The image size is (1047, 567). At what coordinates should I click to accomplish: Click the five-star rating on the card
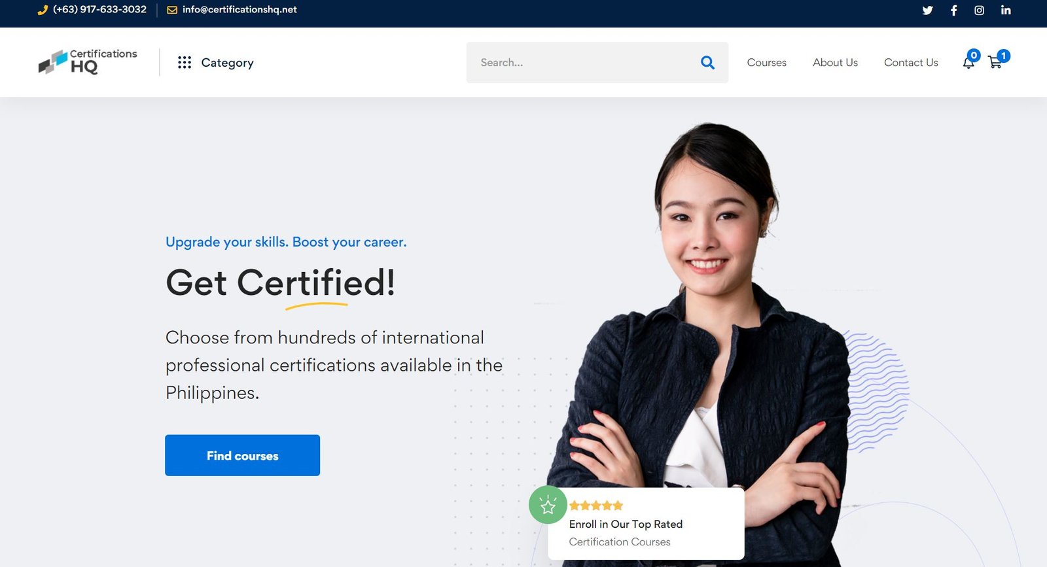tap(596, 506)
